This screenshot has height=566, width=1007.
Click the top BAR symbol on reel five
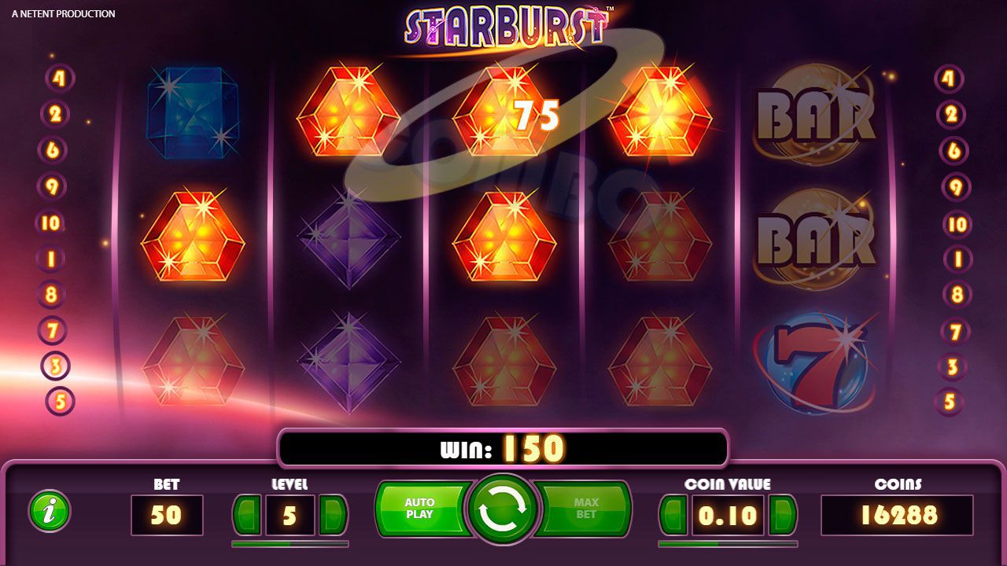coord(814,115)
